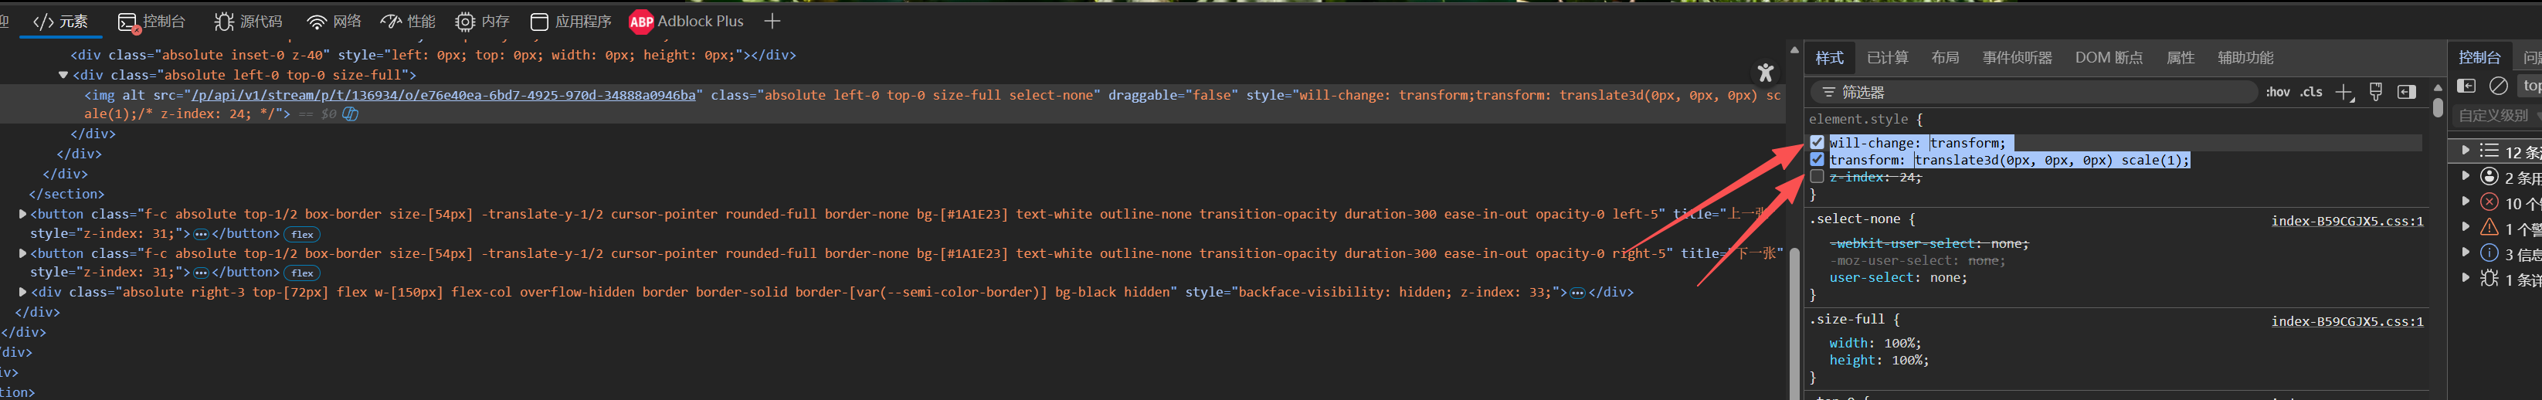Click the paintbrush rendering emulation icon
This screenshot has width=2542, height=400.
(2376, 92)
